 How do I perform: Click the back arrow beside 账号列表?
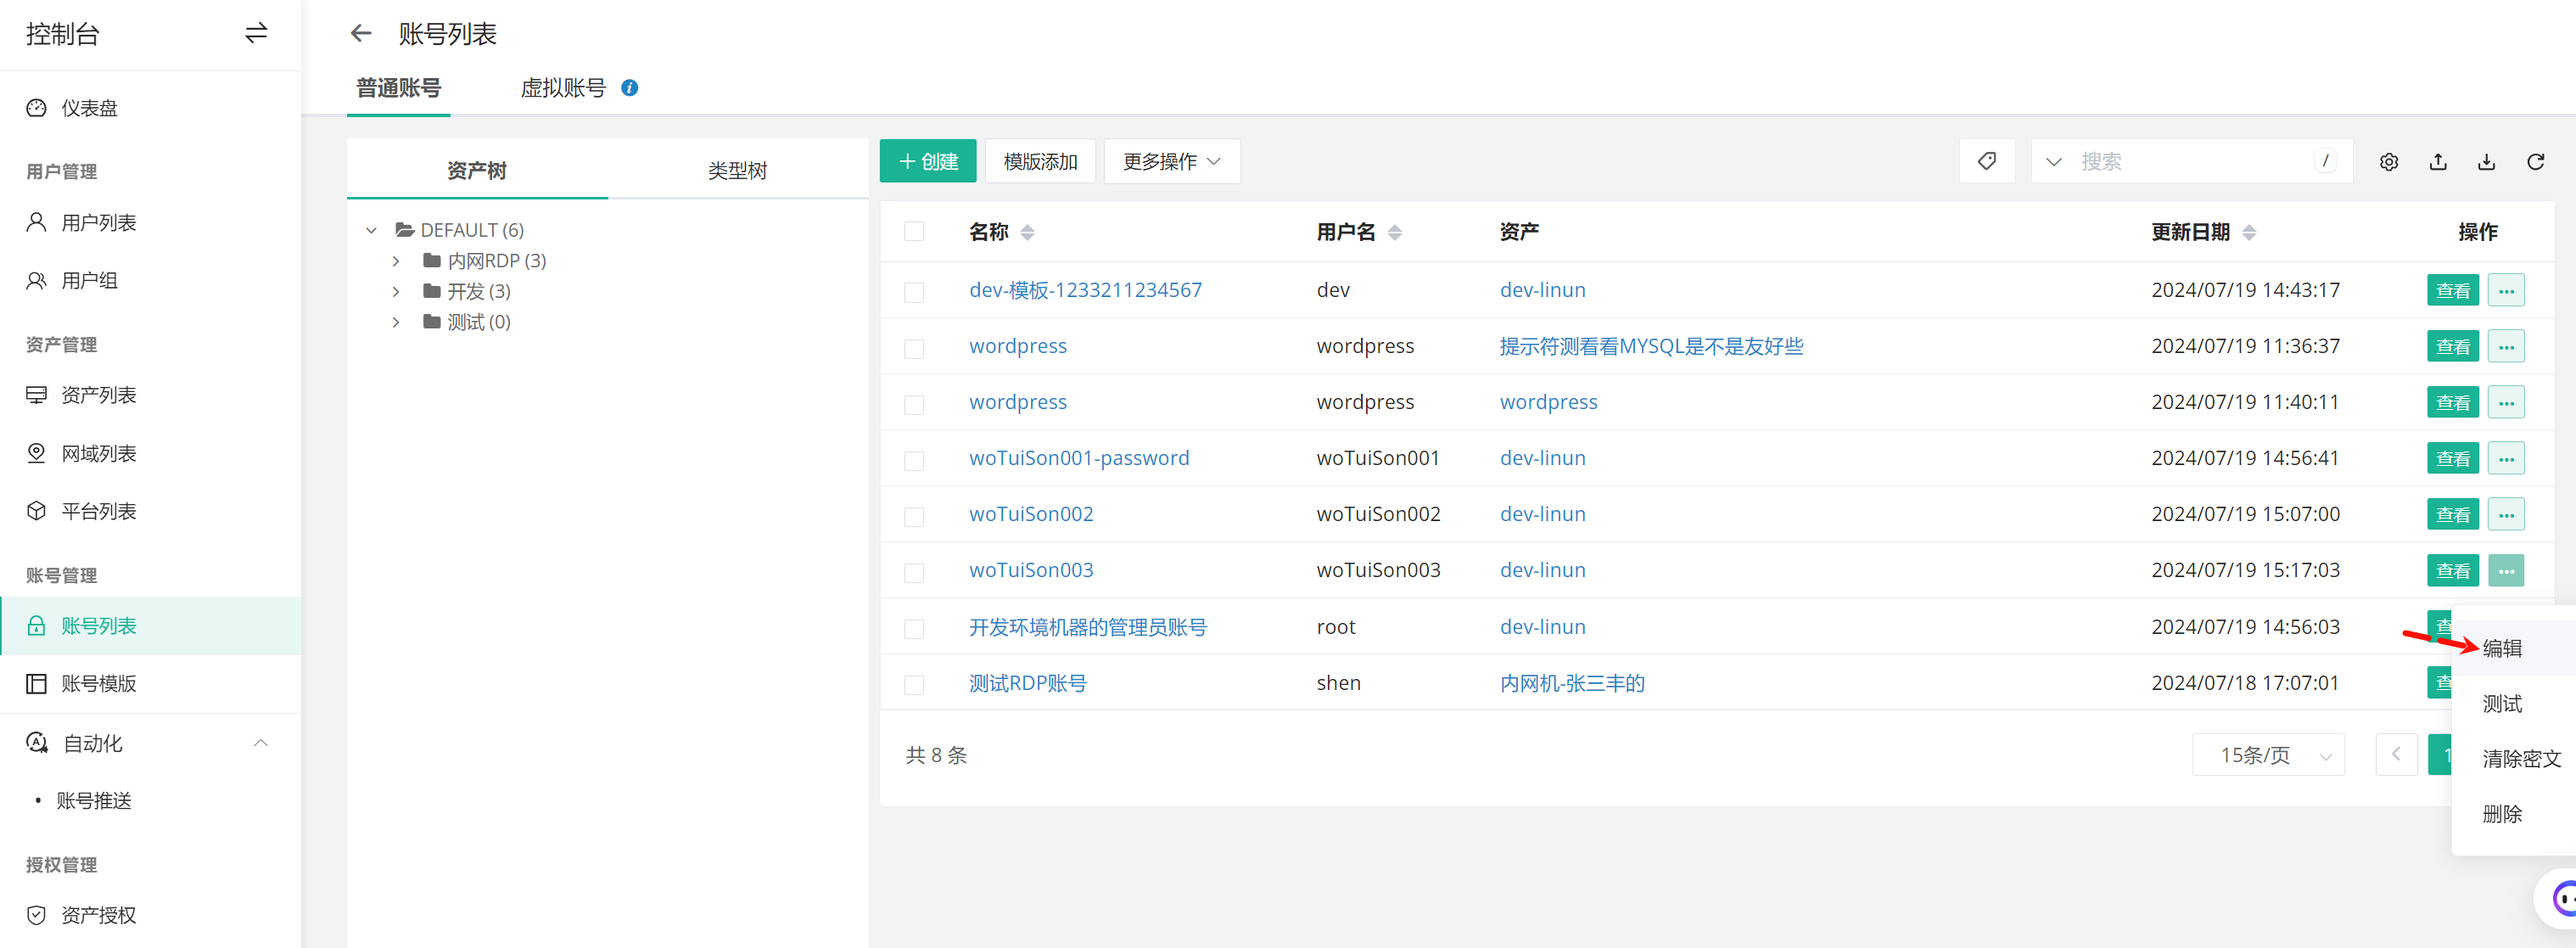coord(361,34)
